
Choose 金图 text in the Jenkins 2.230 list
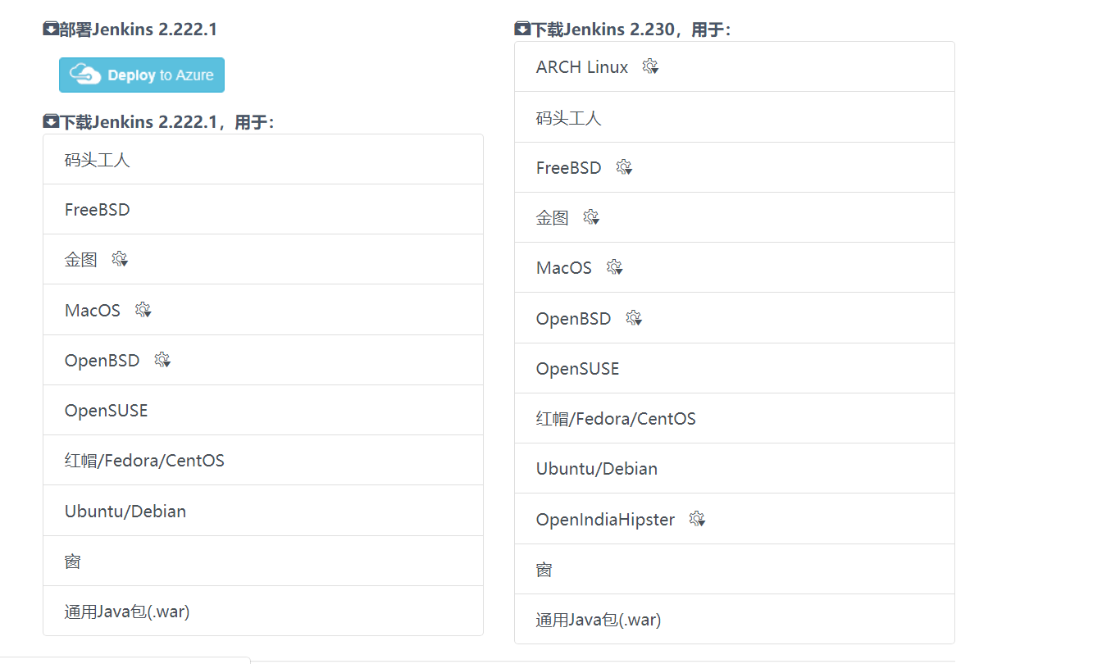[x=553, y=218]
